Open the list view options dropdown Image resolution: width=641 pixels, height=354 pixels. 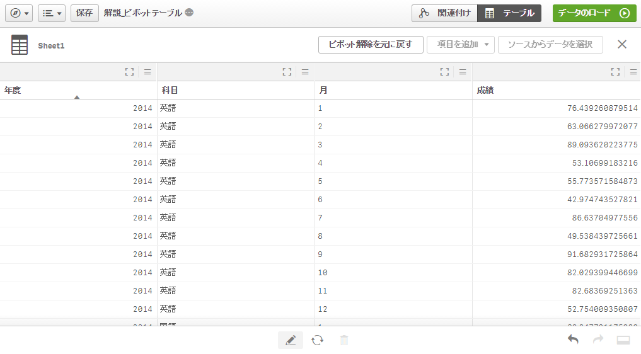tap(52, 13)
